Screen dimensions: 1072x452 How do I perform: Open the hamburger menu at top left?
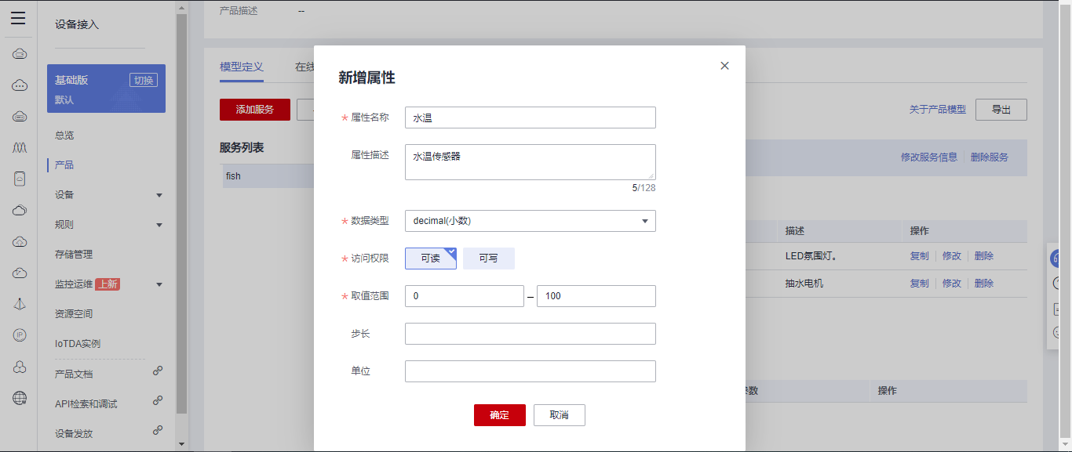18,19
